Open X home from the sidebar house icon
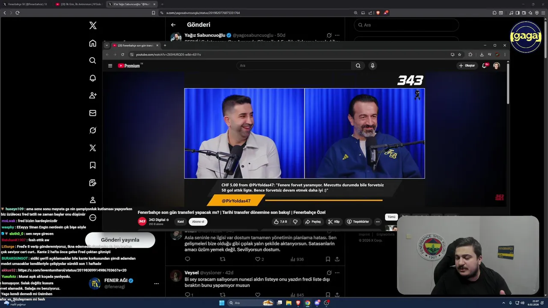Screen dimensions: 548x308 point(92,43)
